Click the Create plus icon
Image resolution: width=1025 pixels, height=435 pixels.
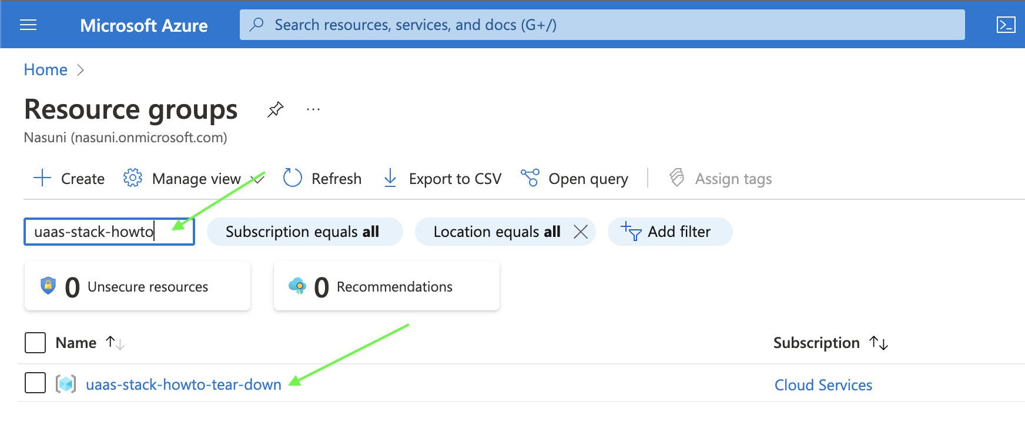42,178
